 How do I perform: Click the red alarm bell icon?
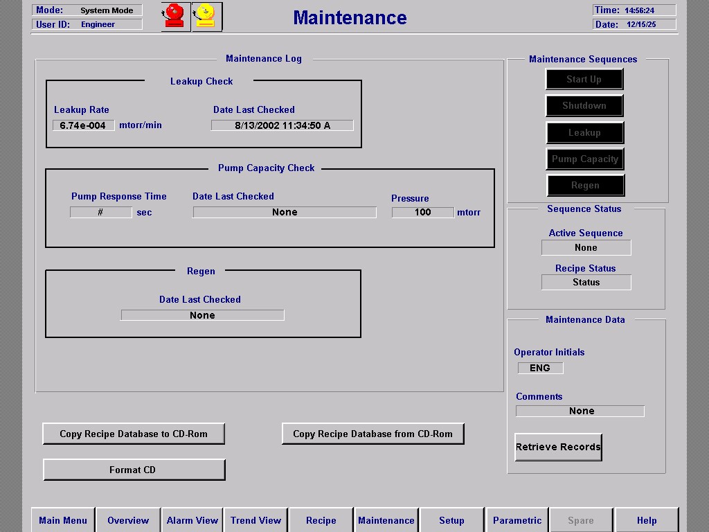tap(174, 16)
